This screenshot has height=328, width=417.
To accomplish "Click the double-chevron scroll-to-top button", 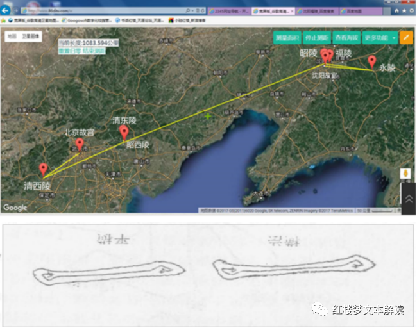I will [409, 199].
